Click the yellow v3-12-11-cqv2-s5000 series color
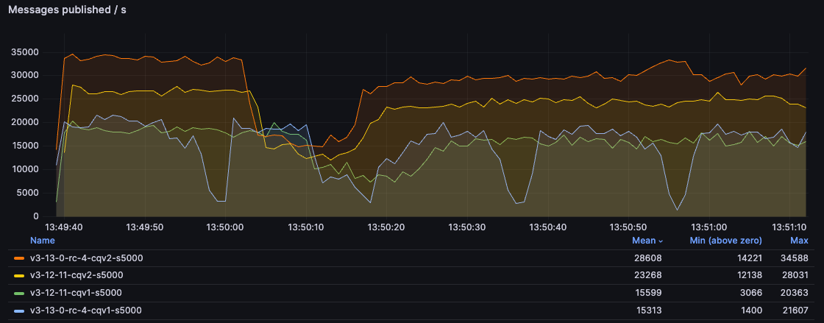The height and width of the screenshot is (323, 824). tap(20, 275)
